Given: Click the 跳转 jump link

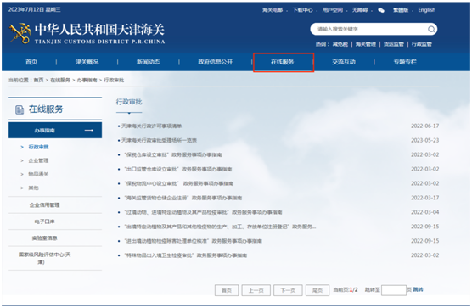Looking at the screenshot, I should click(418, 289).
